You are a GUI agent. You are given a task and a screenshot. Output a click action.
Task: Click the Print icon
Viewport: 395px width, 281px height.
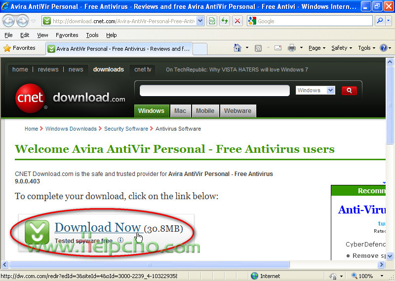coord(292,48)
